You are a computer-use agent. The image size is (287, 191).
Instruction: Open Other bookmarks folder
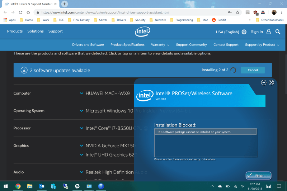tap(270, 20)
